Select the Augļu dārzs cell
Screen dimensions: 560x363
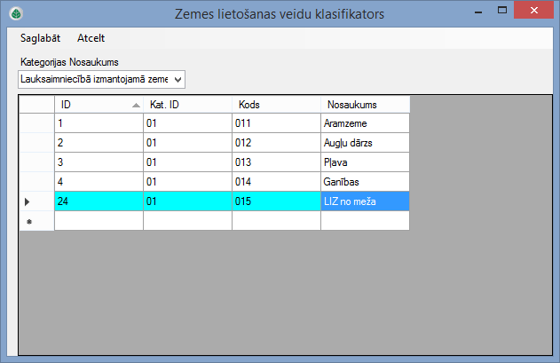pyautogui.click(x=366, y=143)
